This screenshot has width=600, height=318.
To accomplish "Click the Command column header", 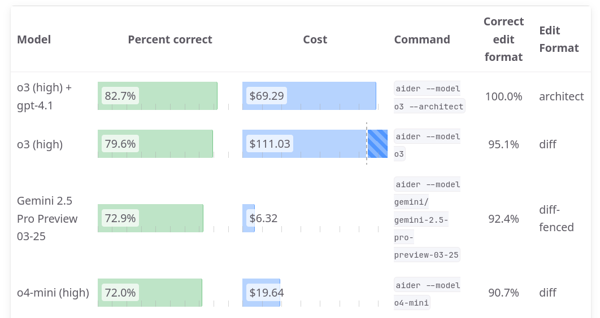I will point(422,39).
